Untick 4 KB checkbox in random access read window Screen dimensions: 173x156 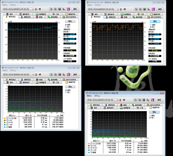[7, 120]
